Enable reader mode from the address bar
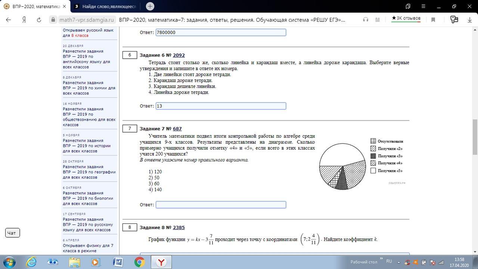 [378, 20]
